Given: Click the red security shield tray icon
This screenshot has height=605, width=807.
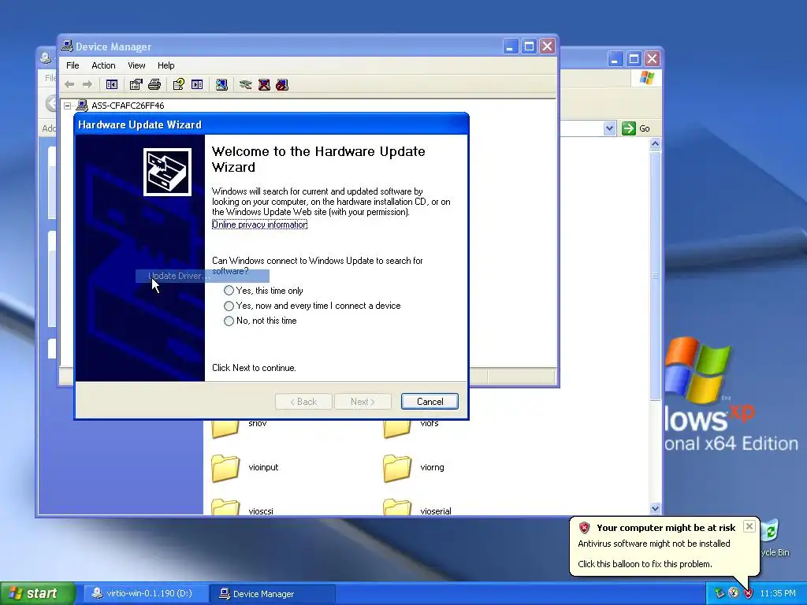Looking at the screenshot, I should 749,593.
